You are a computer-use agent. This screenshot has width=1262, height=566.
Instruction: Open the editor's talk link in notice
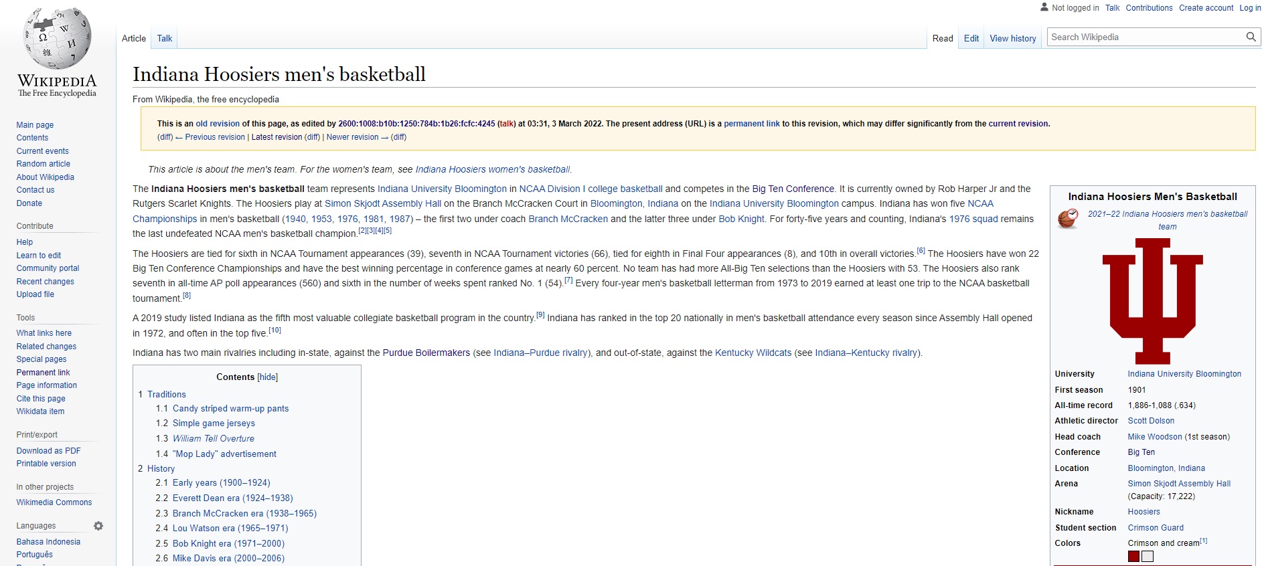pyautogui.click(x=507, y=124)
